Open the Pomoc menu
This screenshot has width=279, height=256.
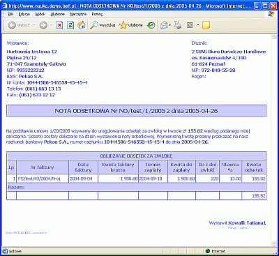(x=97, y=15)
